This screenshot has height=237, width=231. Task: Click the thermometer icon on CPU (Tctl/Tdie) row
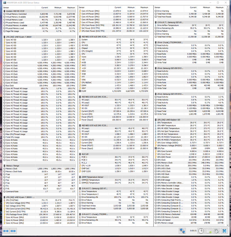pos(4,200)
